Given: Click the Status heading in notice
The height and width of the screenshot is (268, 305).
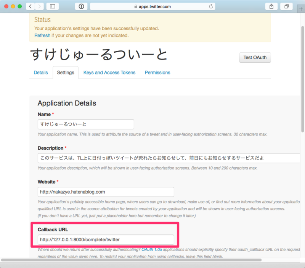Looking at the screenshot, I should [42, 20].
